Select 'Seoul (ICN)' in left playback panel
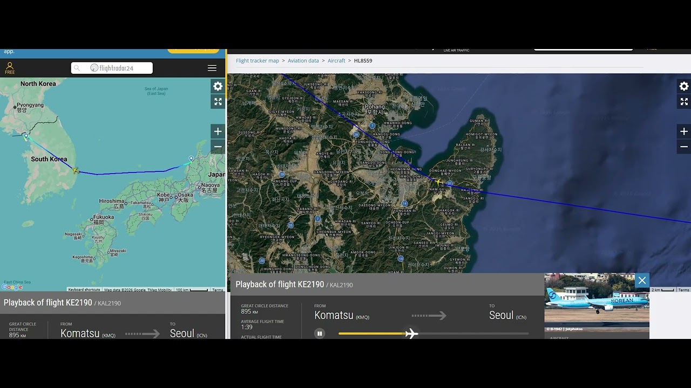 pyautogui.click(x=188, y=334)
